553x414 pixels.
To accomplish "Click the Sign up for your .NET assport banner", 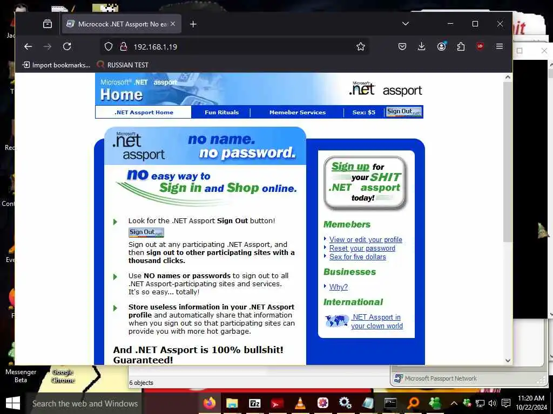I will tap(365, 182).
